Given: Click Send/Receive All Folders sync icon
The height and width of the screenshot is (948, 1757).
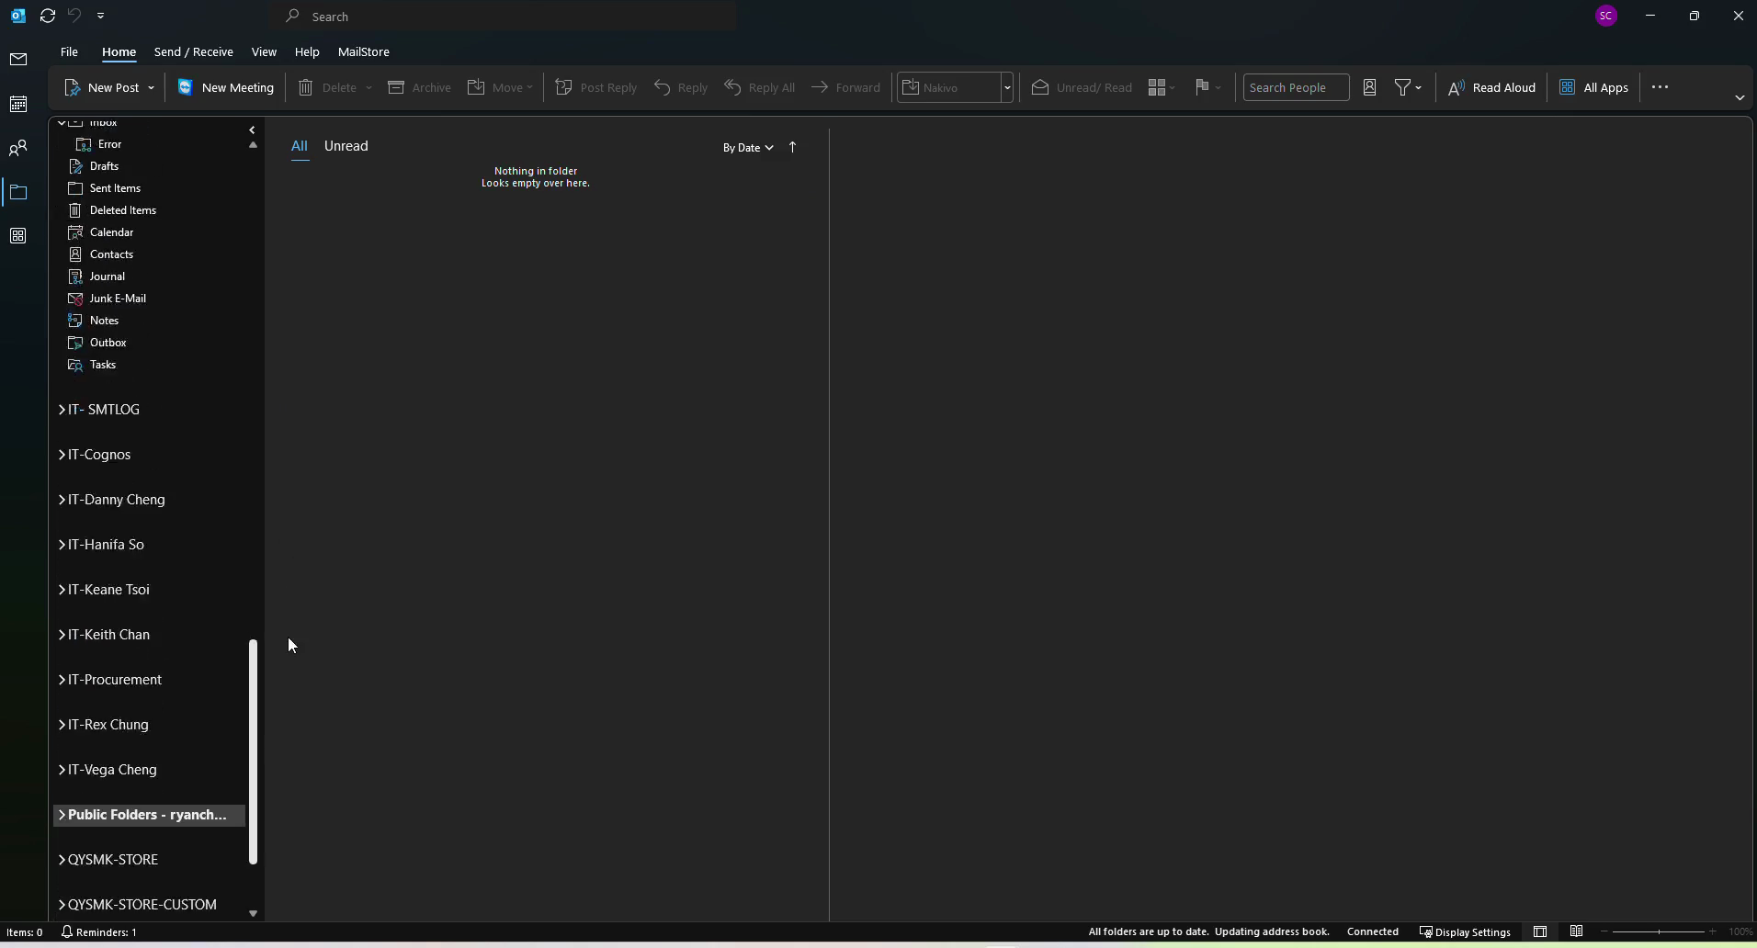Looking at the screenshot, I should point(48,16).
